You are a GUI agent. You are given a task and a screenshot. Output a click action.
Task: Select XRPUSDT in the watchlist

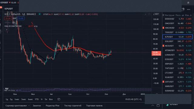point(177,64)
